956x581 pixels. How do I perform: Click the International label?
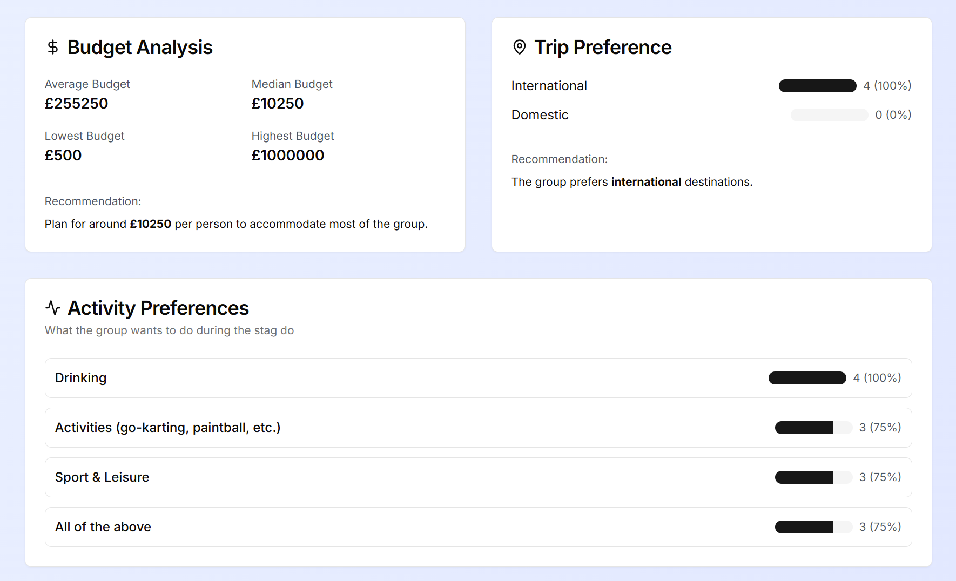pyautogui.click(x=549, y=86)
